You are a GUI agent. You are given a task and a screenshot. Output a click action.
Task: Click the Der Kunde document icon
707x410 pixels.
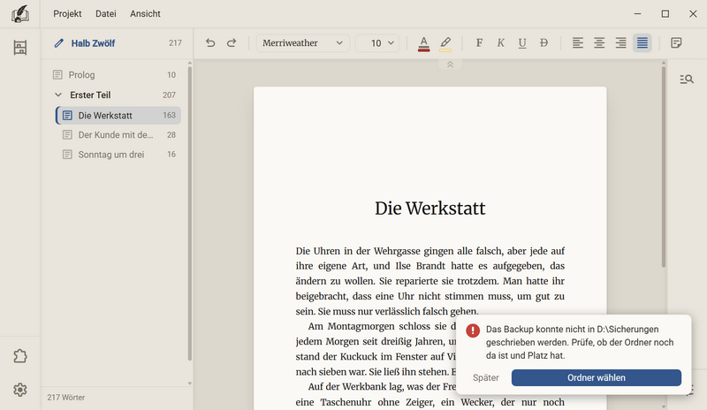[x=67, y=135]
